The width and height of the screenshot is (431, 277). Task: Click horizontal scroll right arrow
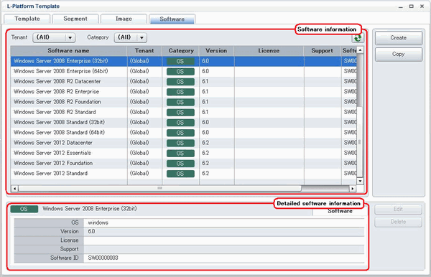click(x=353, y=189)
